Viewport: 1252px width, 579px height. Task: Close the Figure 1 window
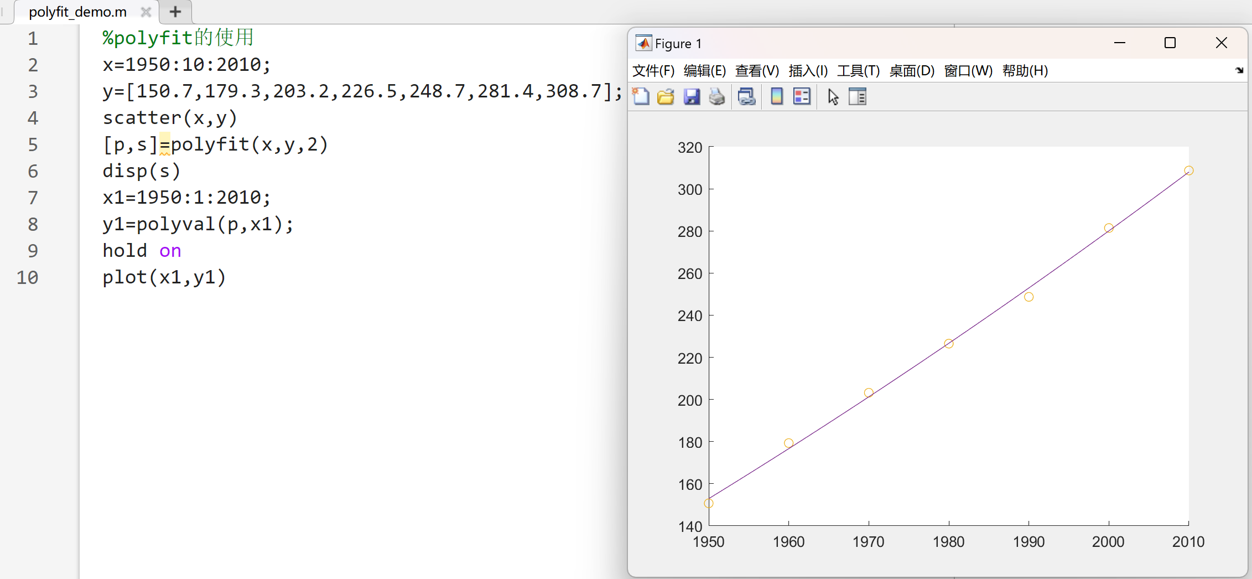(1222, 43)
